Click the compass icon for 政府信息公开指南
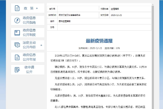This screenshot has height=109, width=163. click(x=17, y=20)
